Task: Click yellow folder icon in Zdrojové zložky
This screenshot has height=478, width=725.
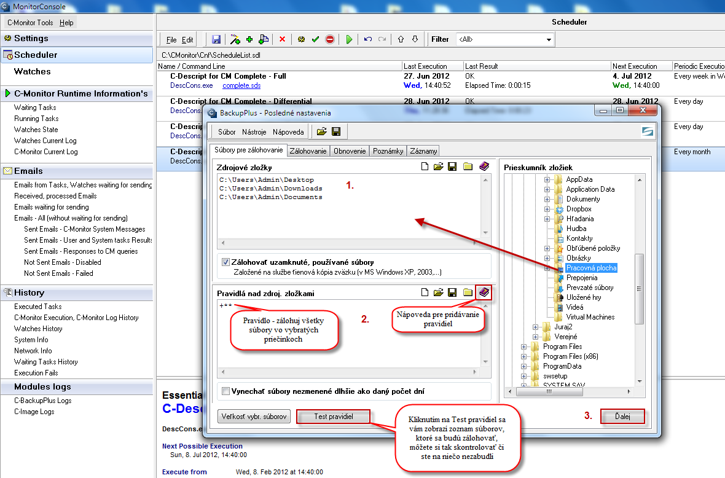Action: coord(468,167)
